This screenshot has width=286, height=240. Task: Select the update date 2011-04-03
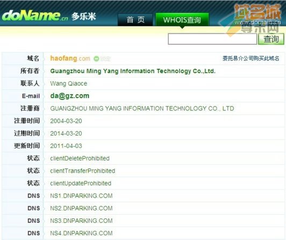[66, 146]
